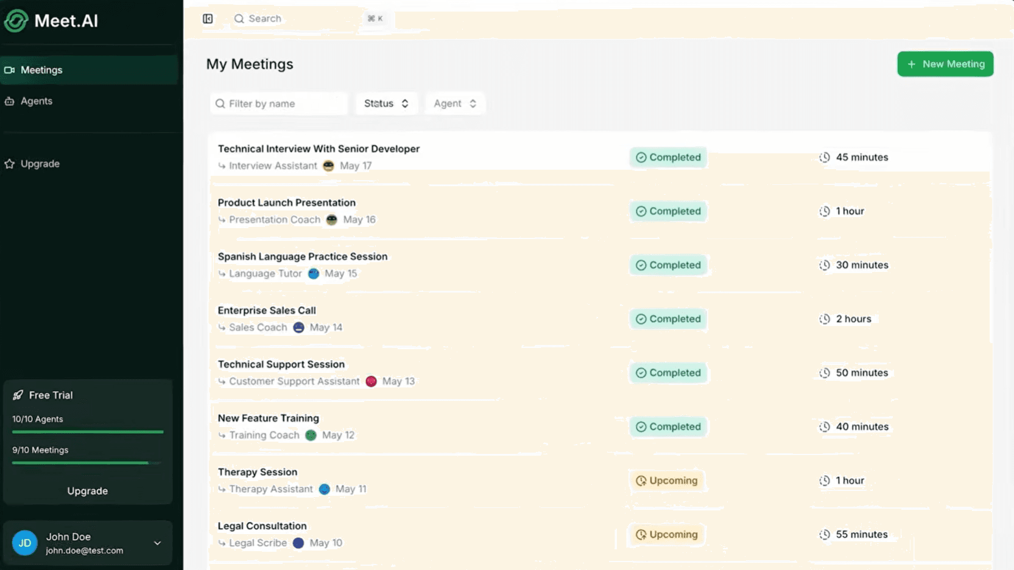The image size is (1014, 570).
Task: Click Completed badge for Enterprise Sales Call
Action: [x=668, y=319]
